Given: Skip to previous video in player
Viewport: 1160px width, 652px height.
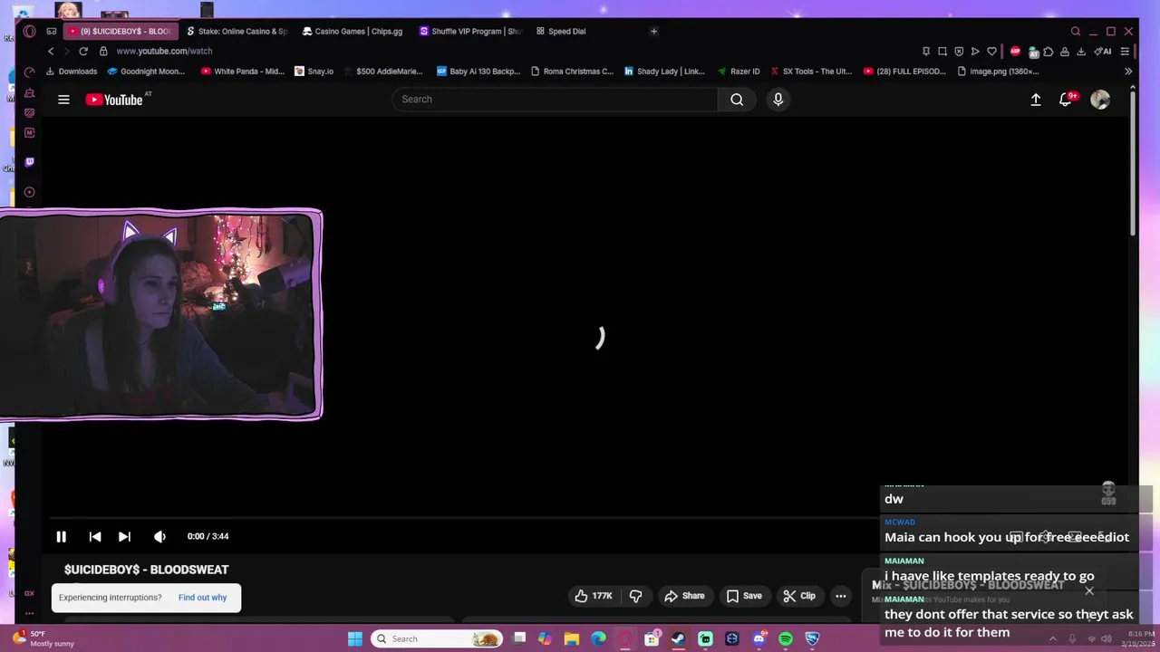Looking at the screenshot, I should (x=95, y=536).
